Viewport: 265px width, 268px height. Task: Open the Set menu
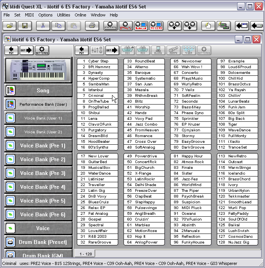tap(17, 15)
